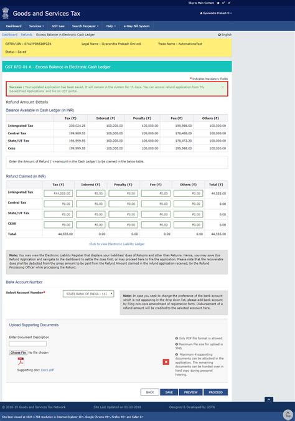Screen dimensions: 295x421
Task: Click the national emblem logo
Action: (x=6, y=13)
